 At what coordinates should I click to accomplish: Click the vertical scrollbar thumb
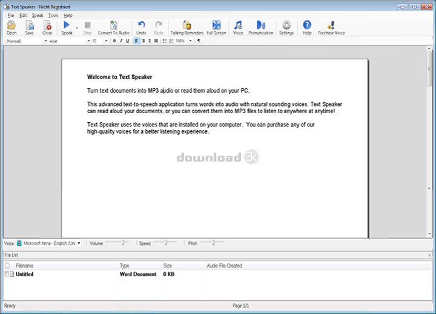(x=429, y=69)
